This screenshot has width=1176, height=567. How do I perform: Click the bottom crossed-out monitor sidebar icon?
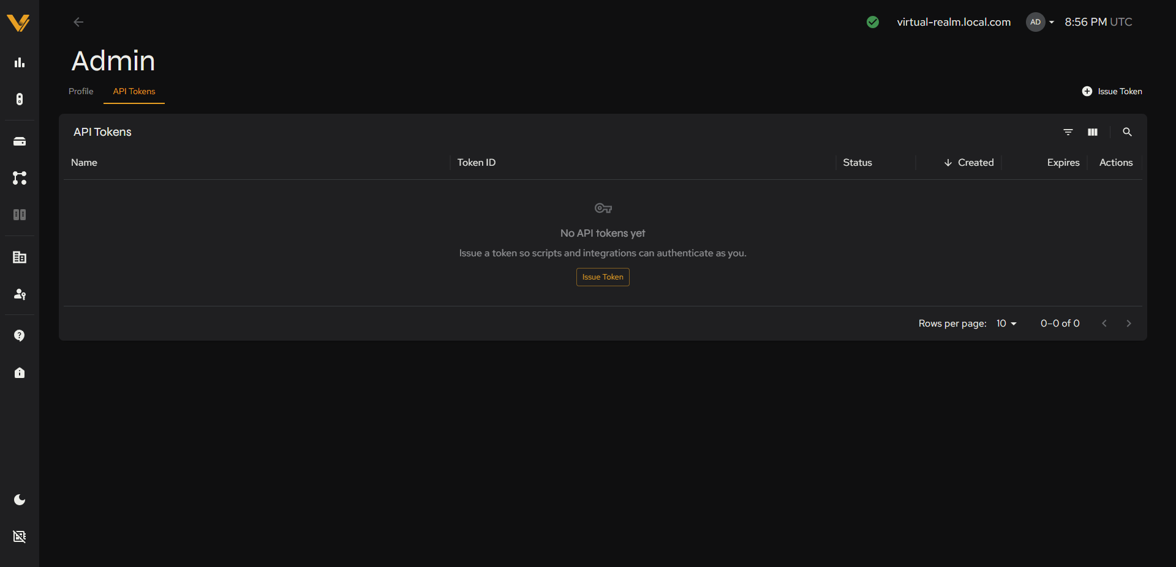tap(20, 536)
